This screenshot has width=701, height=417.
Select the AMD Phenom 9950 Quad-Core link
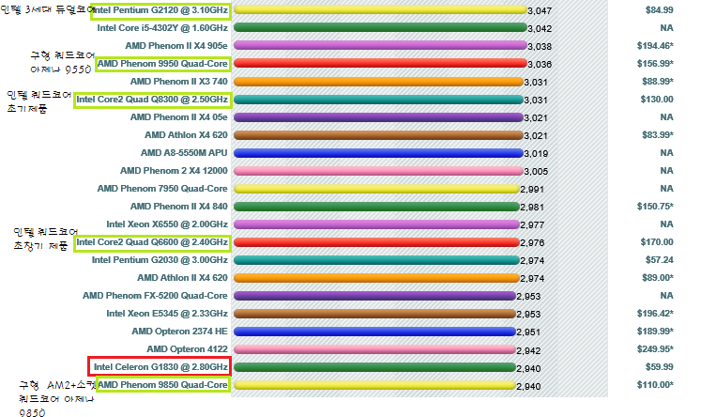(x=162, y=64)
